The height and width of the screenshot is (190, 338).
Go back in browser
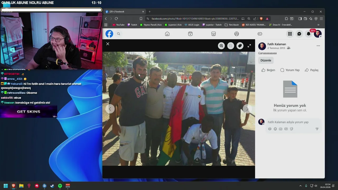(106, 19)
